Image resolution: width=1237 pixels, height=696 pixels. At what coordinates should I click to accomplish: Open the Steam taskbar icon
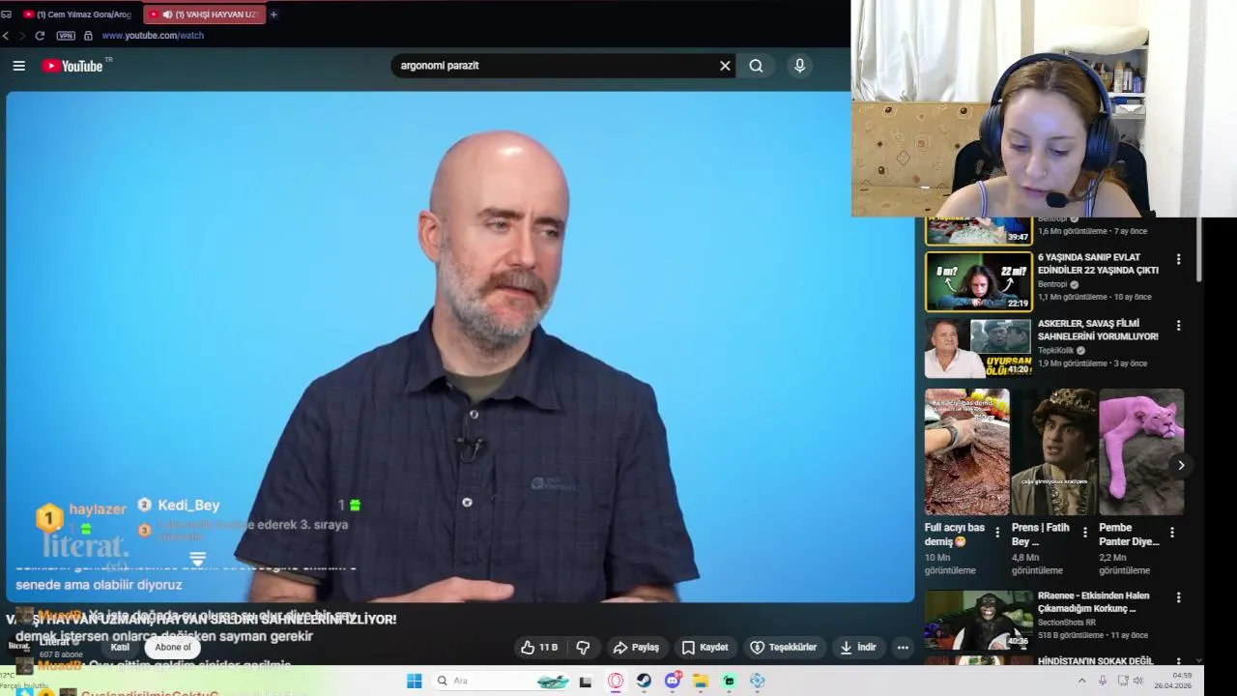[x=644, y=681]
